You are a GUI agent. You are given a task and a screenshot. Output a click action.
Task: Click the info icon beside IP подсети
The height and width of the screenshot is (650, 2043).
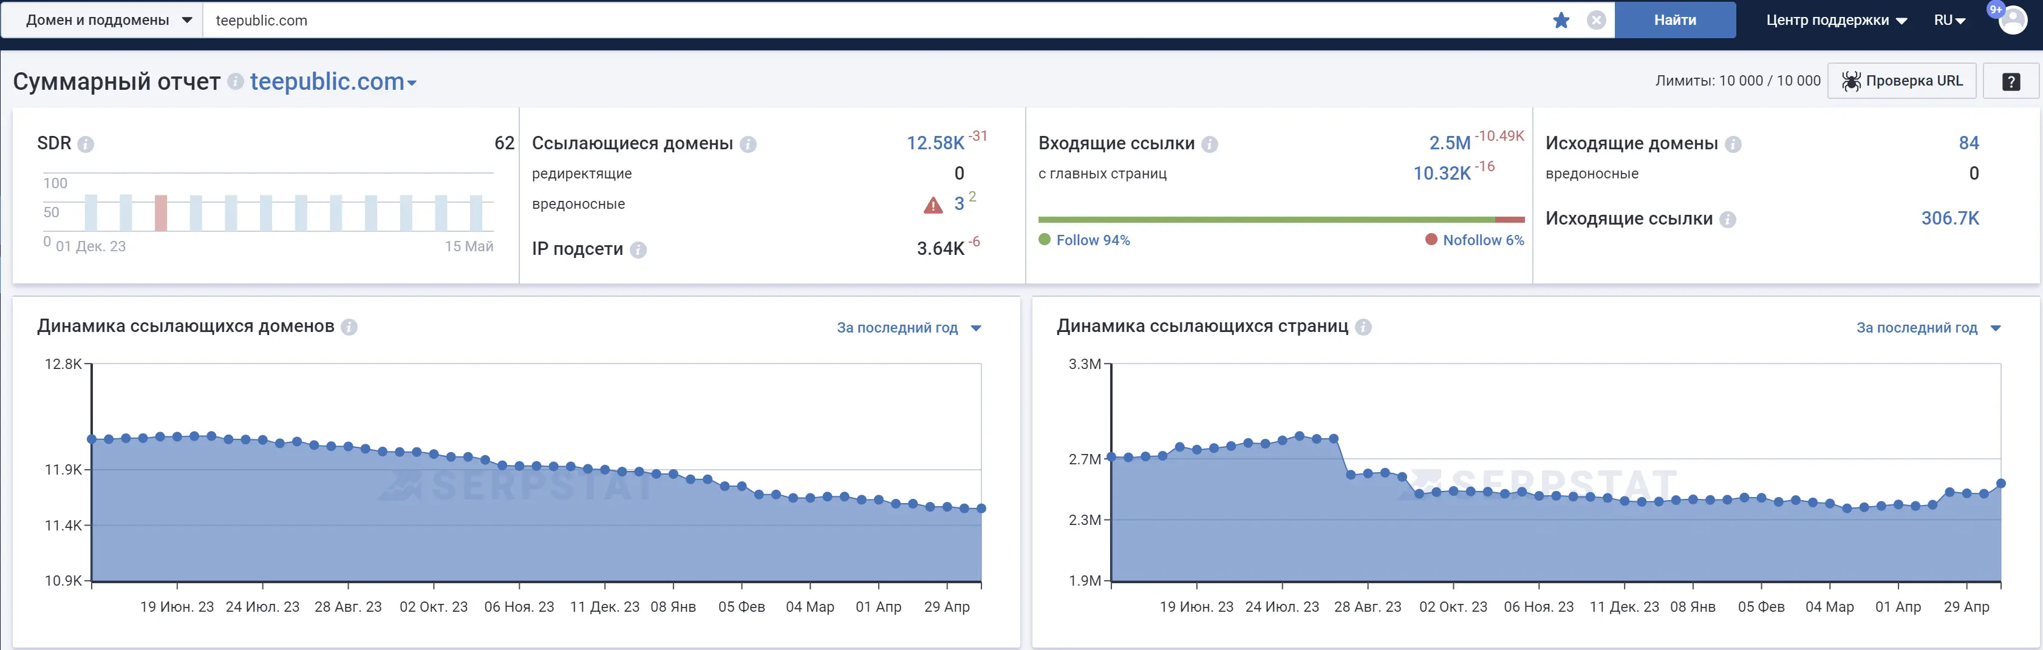[640, 249]
